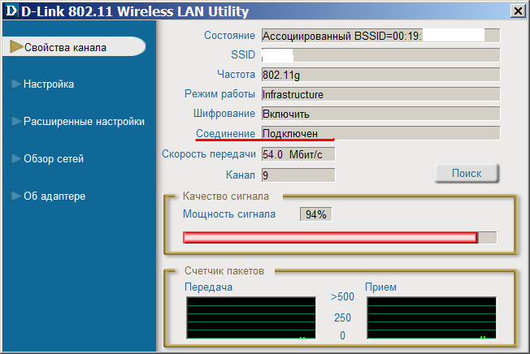This screenshot has height=354, width=530.
Task: Click the 94% signal strength value
Action: click(x=315, y=214)
